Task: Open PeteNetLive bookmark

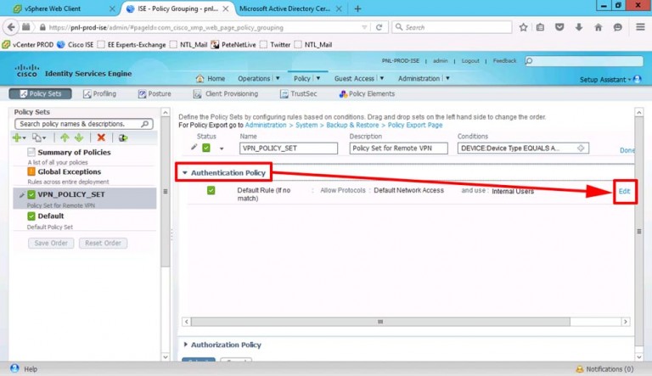Action: [x=233, y=44]
